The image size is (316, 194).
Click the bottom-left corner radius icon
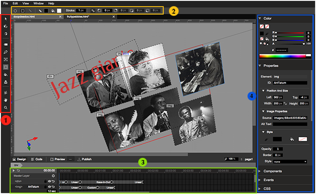coord(147,11)
